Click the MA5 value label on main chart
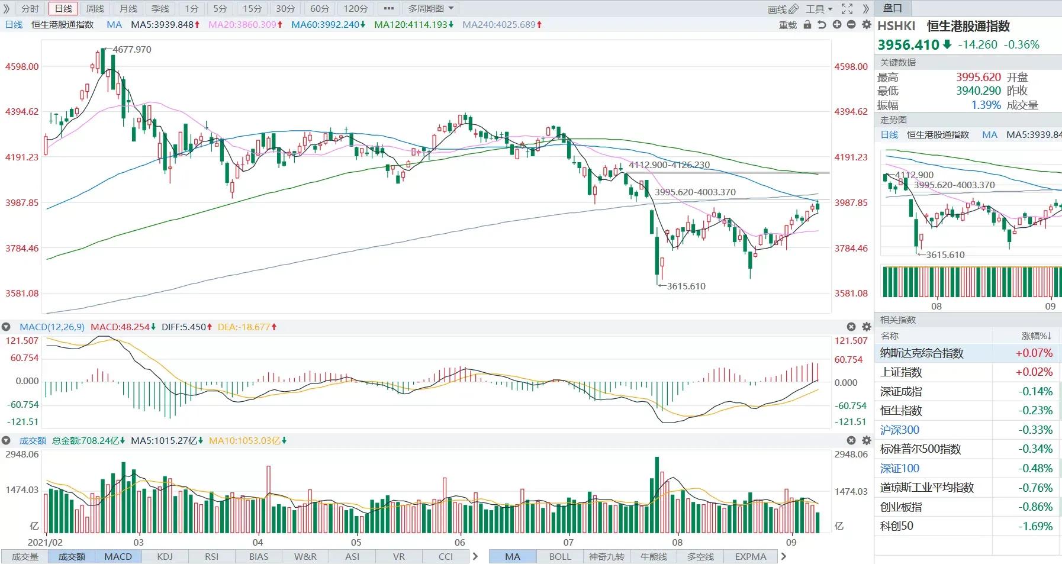1062x564 pixels. tap(165, 25)
